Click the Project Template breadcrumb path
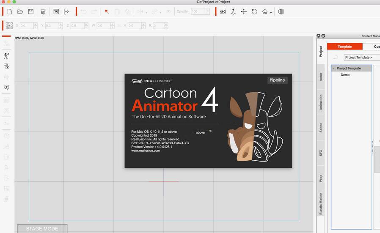 click(359, 58)
